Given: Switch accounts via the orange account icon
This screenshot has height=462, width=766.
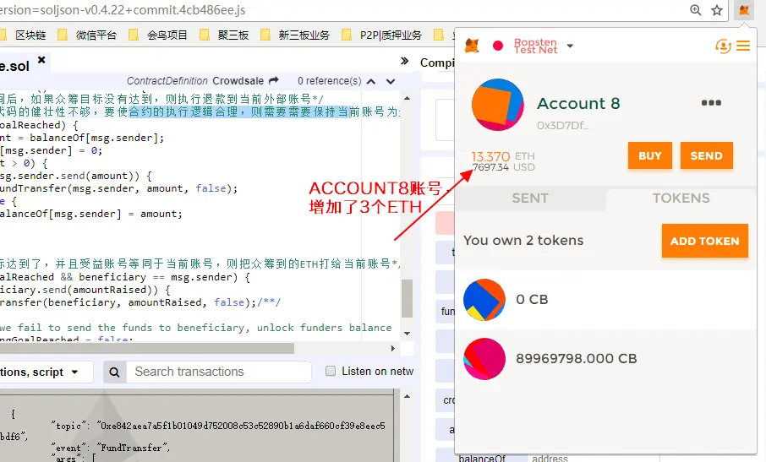Looking at the screenshot, I should (x=723, y=46).
